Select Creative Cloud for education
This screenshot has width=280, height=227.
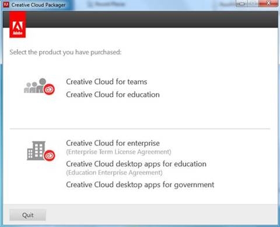[x=113, y=95]
